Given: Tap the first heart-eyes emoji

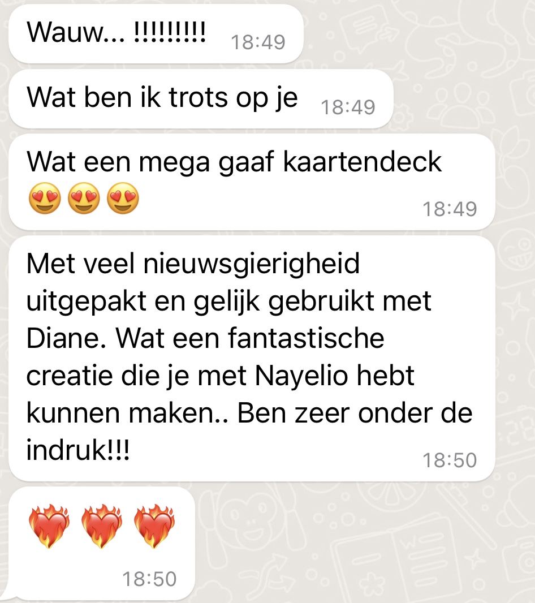Looking at the screenshot, I should (45, 199).
